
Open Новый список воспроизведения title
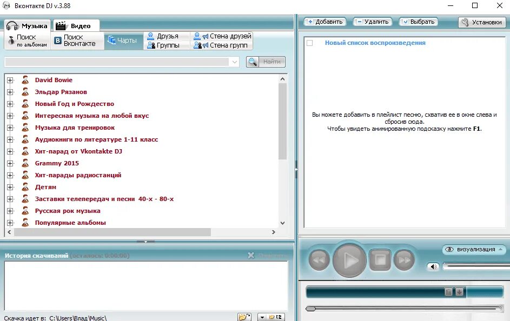(x=375, y=43)
